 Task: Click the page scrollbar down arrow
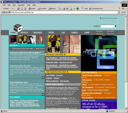point(126,108)
